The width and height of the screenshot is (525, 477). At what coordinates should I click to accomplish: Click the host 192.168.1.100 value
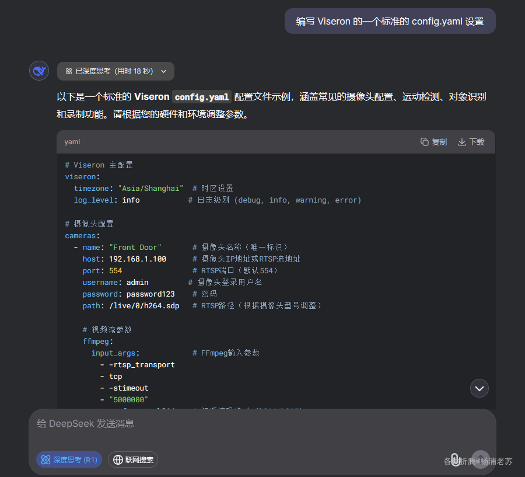[x=138, y=259]
